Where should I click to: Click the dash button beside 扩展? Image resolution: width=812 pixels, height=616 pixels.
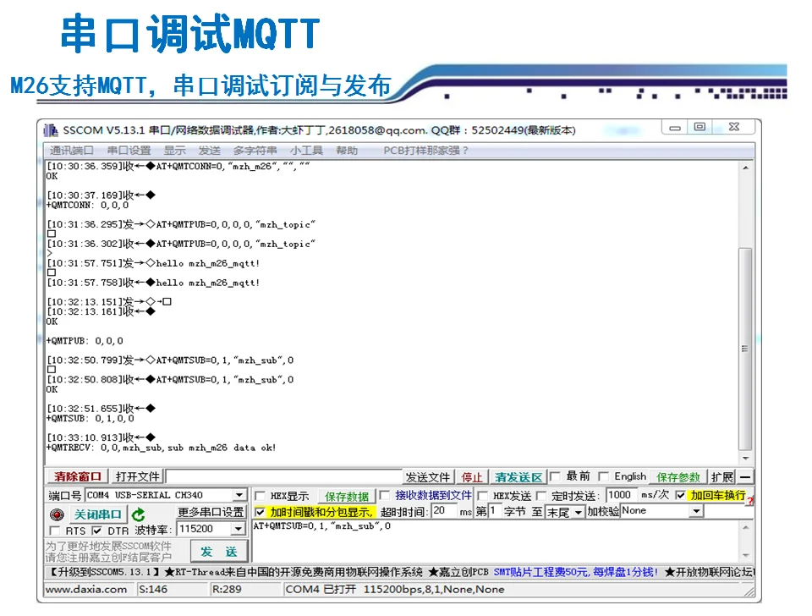(745, 476)
